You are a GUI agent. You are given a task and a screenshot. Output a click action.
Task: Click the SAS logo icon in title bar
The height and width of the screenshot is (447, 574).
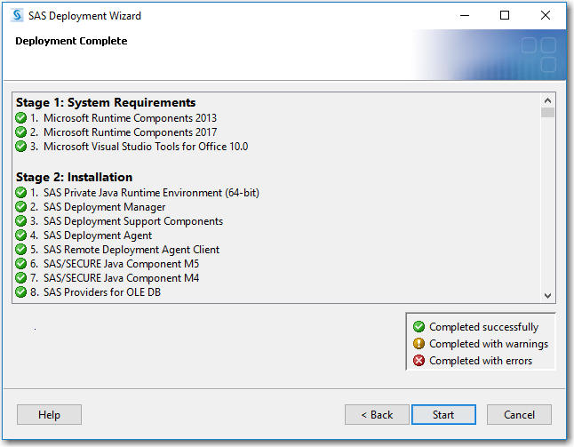(17, 15)
